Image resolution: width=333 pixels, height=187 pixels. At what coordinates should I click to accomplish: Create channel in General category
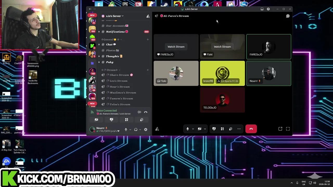click(x=148, y=39)
